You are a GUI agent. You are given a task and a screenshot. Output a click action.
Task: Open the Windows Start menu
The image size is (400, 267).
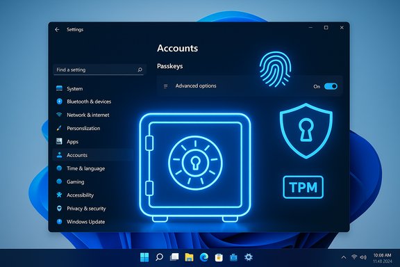pos(144,257)
